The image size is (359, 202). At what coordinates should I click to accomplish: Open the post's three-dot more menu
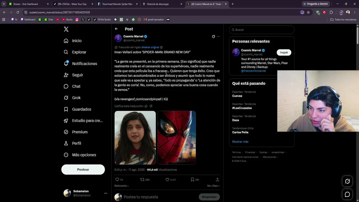tap(218, 36)
